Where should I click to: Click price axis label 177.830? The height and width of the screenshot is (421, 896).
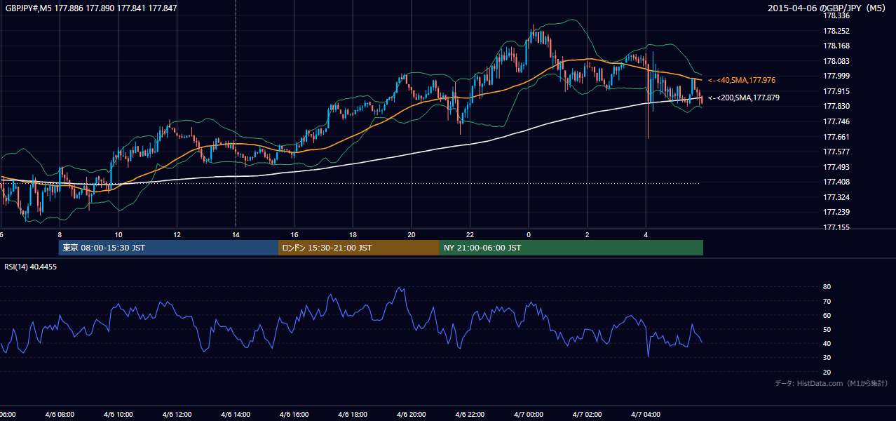[836, 107]
